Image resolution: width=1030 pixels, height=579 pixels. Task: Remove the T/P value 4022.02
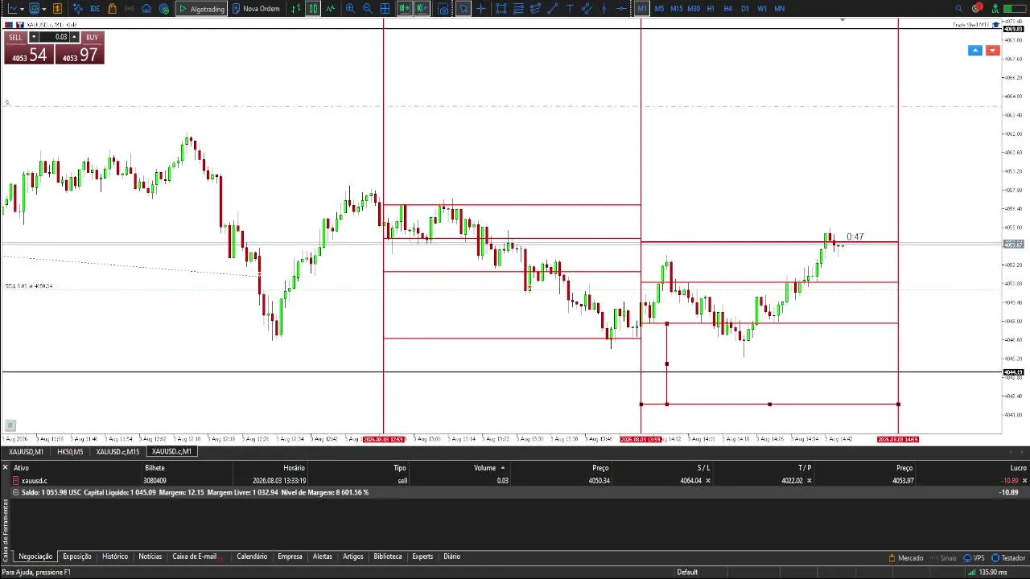tap(809, 481)
